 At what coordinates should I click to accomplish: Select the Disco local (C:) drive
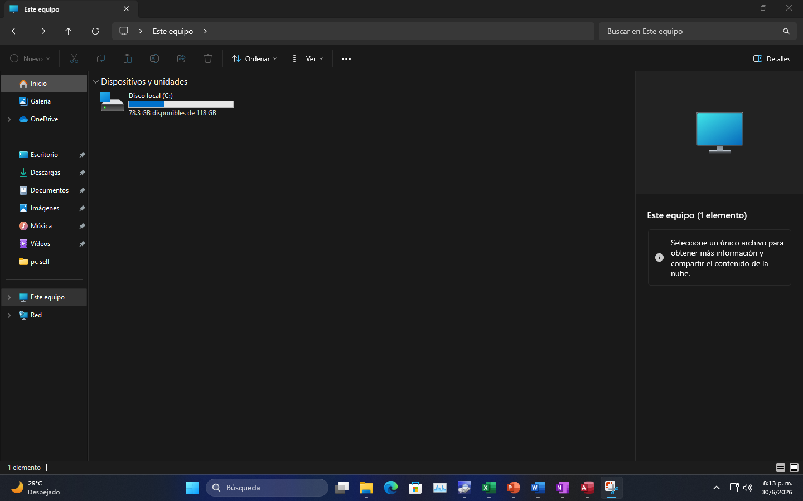click(x=167, y=104)
